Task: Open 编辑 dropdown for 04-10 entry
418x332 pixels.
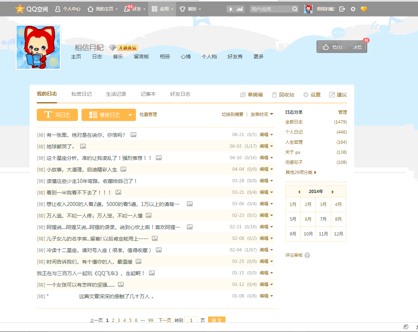Action: click(x=266, y=158)
